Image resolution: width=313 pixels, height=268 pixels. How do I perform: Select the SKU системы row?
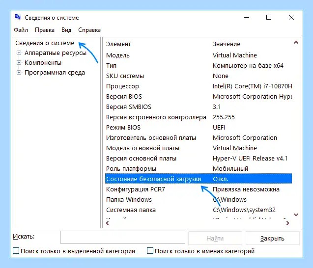tap(199, 76)
